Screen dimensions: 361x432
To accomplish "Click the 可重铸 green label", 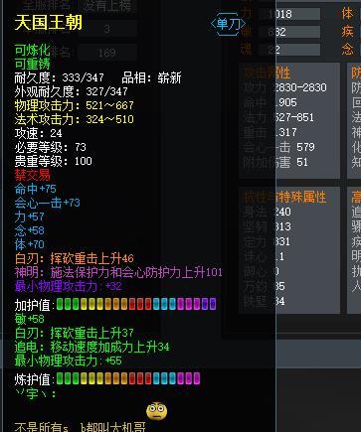I will coord(33,64).
